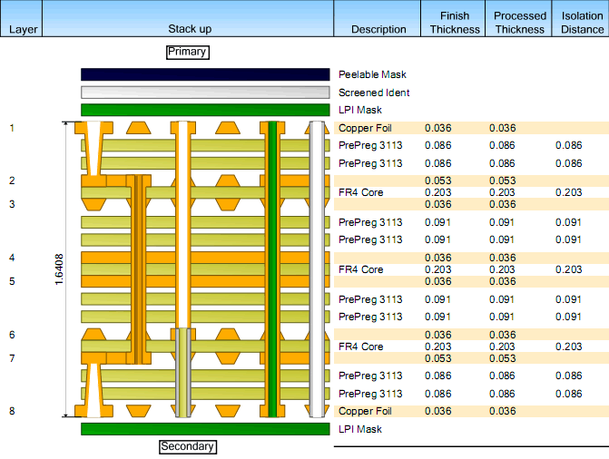The height and width of the screenshot is (459, 609).
Task: Click the buried via spanning layers 2 to 7
Action: pos(139,269)
